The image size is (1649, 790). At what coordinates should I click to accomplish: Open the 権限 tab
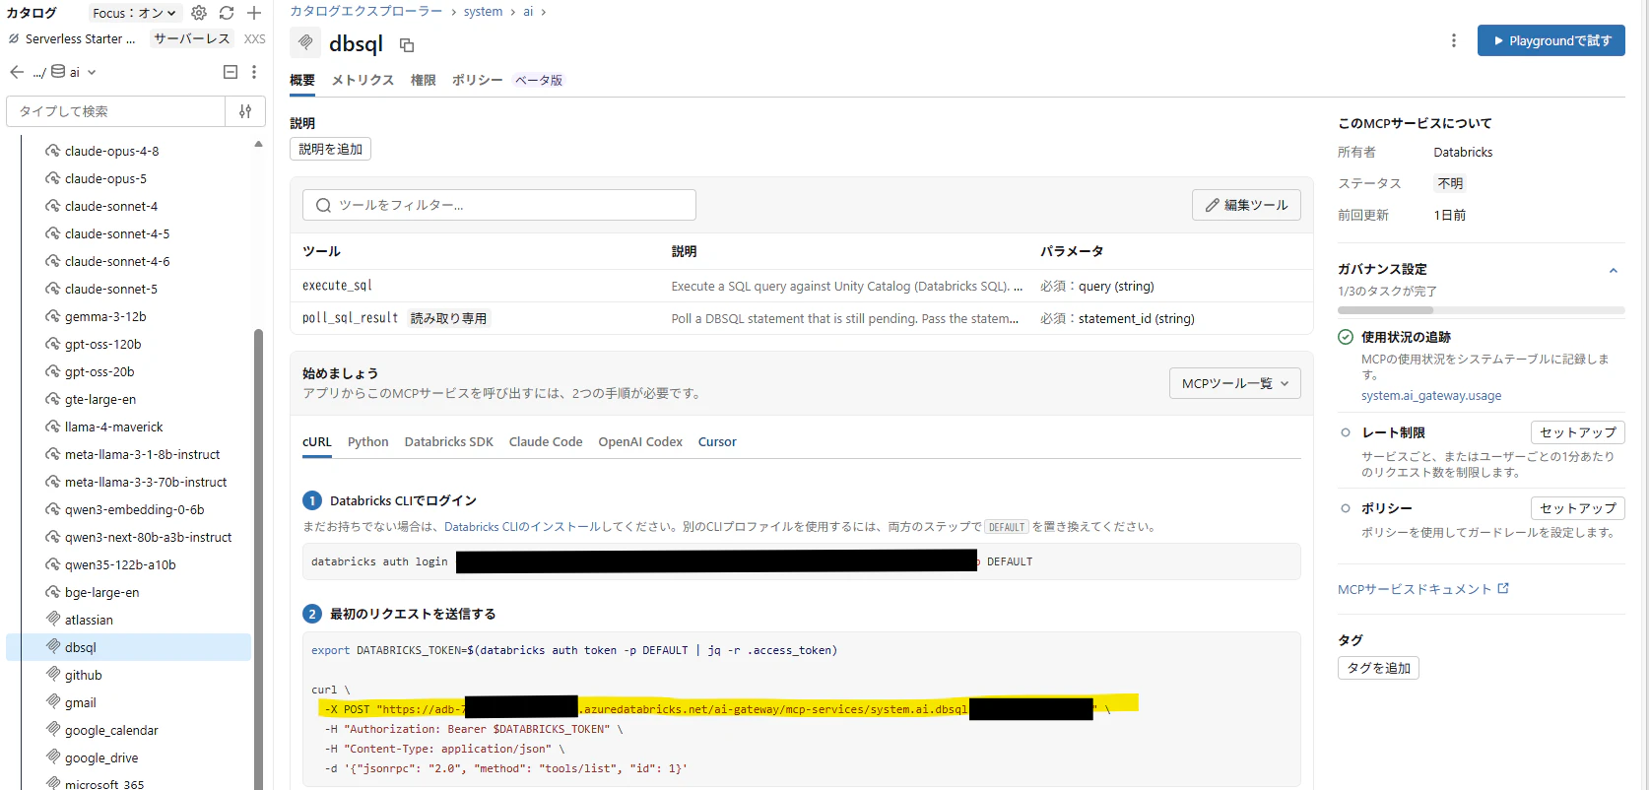[x=424, y=80]
